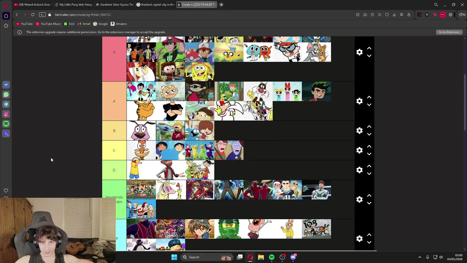Open Messenger in browser sidebar
Screen dimensions: 467x263
click(6, 85)
